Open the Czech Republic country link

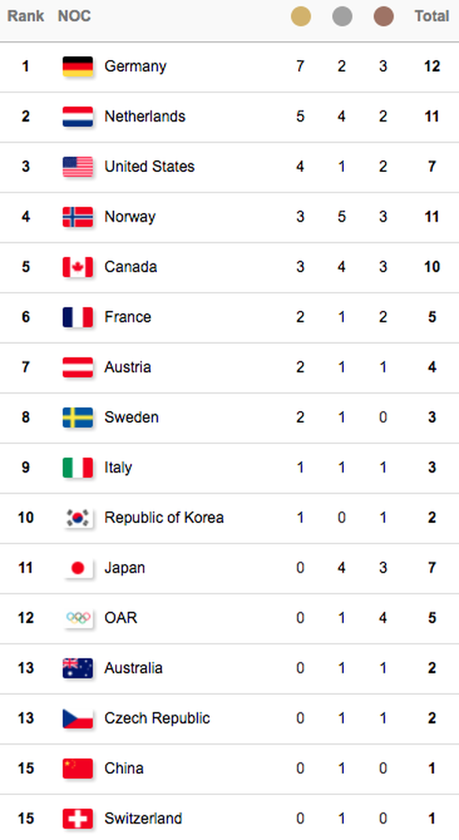[157, 718]
